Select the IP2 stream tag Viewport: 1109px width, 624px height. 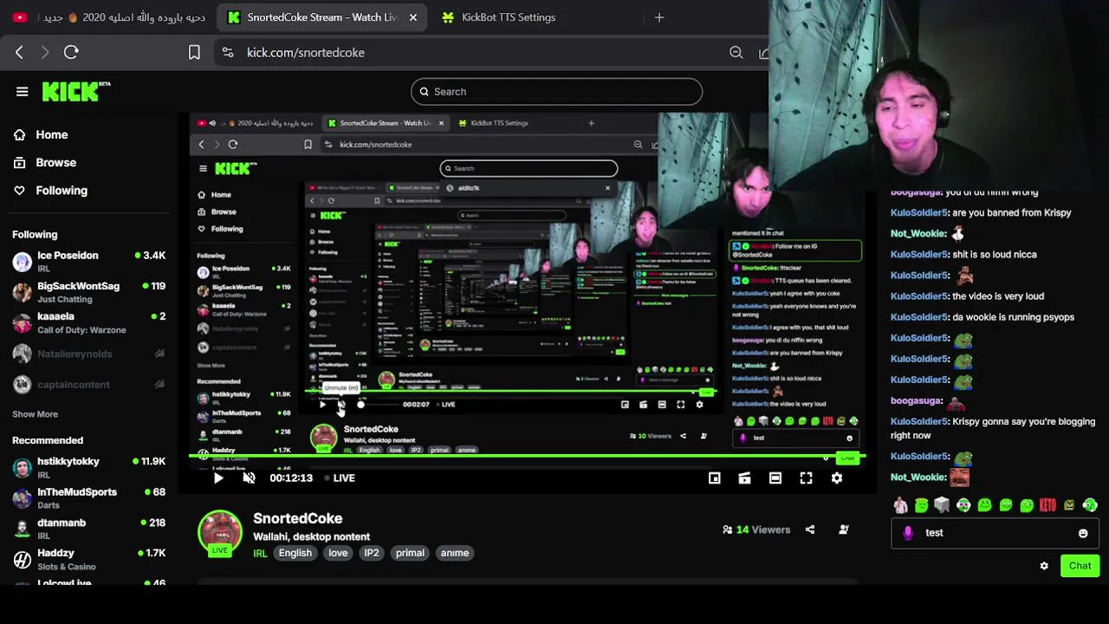[372, 553]
